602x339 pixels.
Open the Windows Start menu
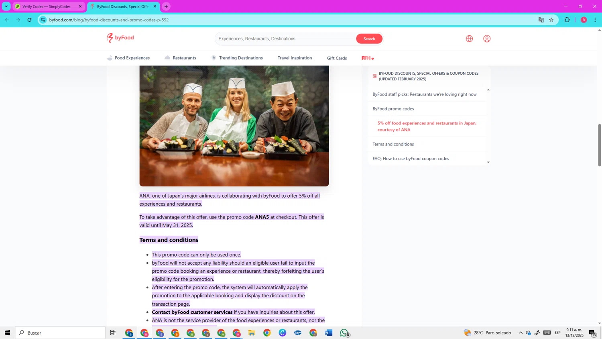7,333
